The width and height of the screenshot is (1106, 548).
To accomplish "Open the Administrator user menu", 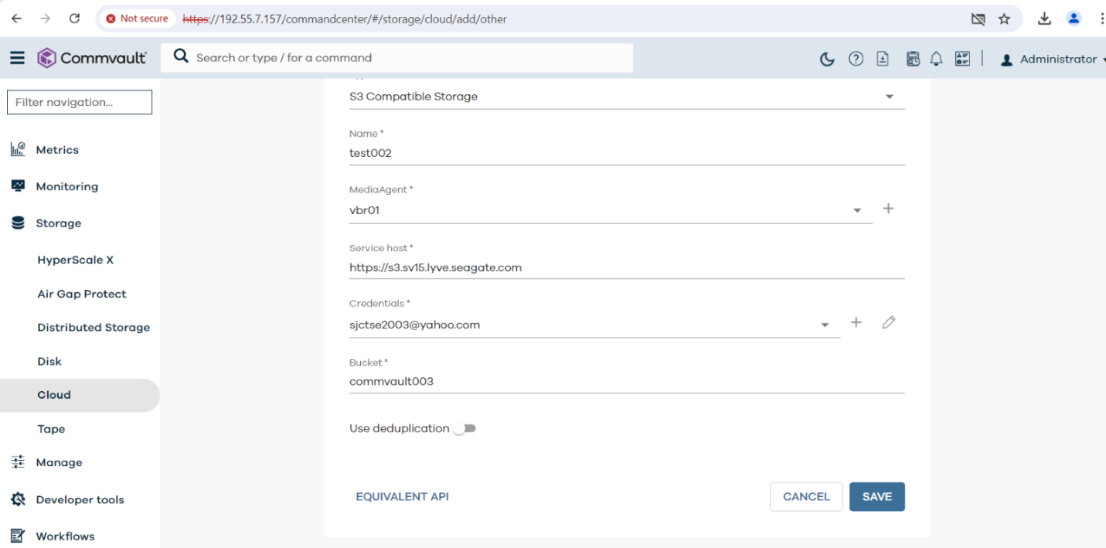I will click(x=1052, y=60).
